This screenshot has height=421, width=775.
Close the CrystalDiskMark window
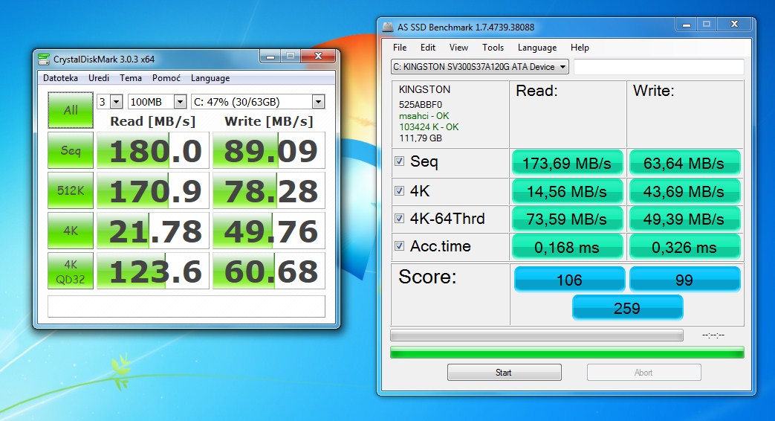coord(321,57)
